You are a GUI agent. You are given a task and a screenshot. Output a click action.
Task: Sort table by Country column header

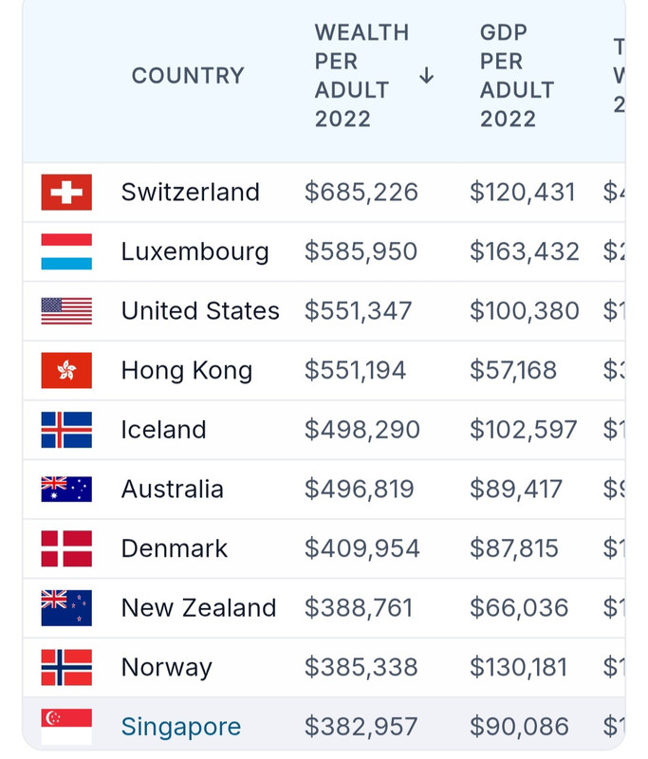[188, 76]
